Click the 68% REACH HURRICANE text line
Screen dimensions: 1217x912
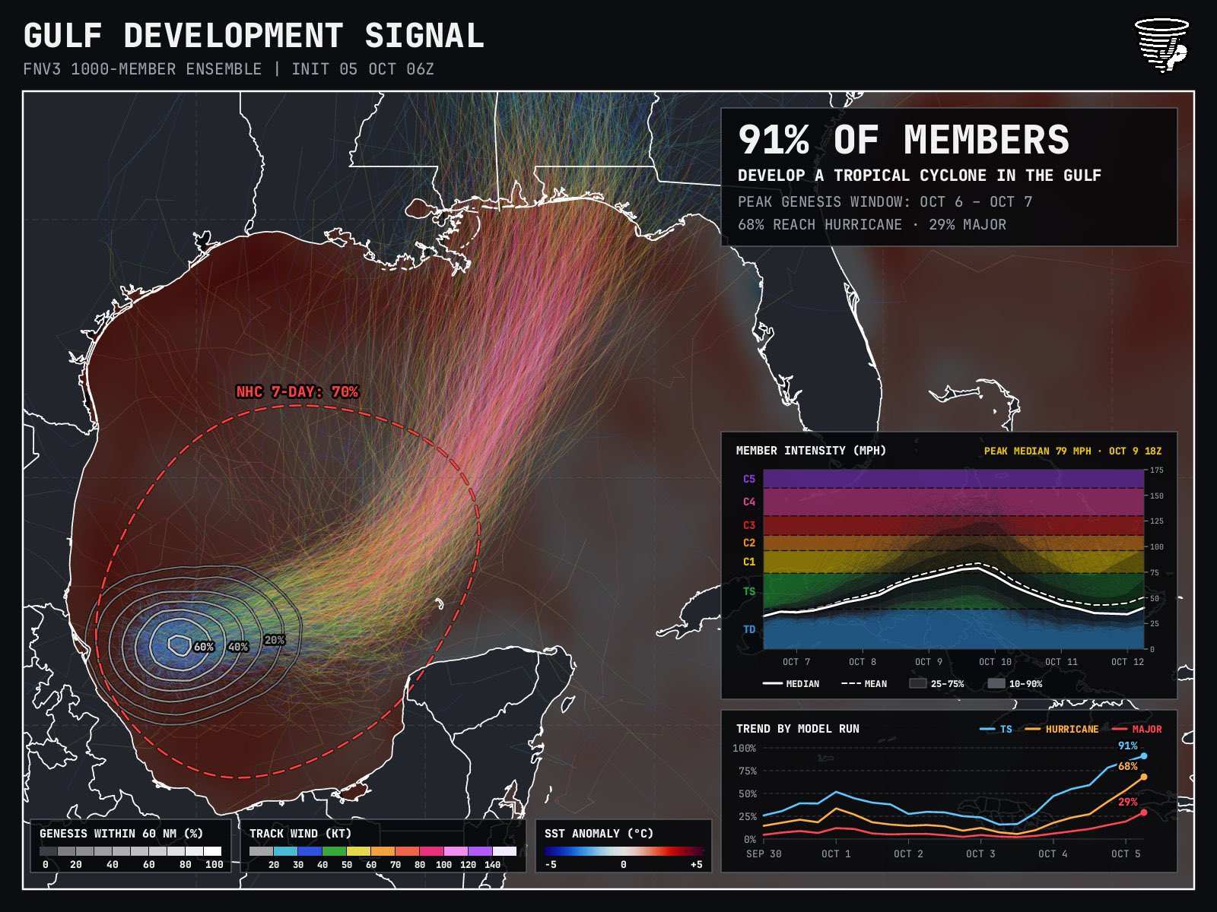coord(872,225)
